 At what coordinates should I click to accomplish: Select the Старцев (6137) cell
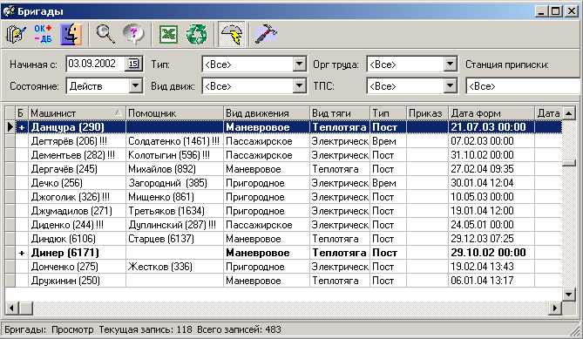[175, 239]
